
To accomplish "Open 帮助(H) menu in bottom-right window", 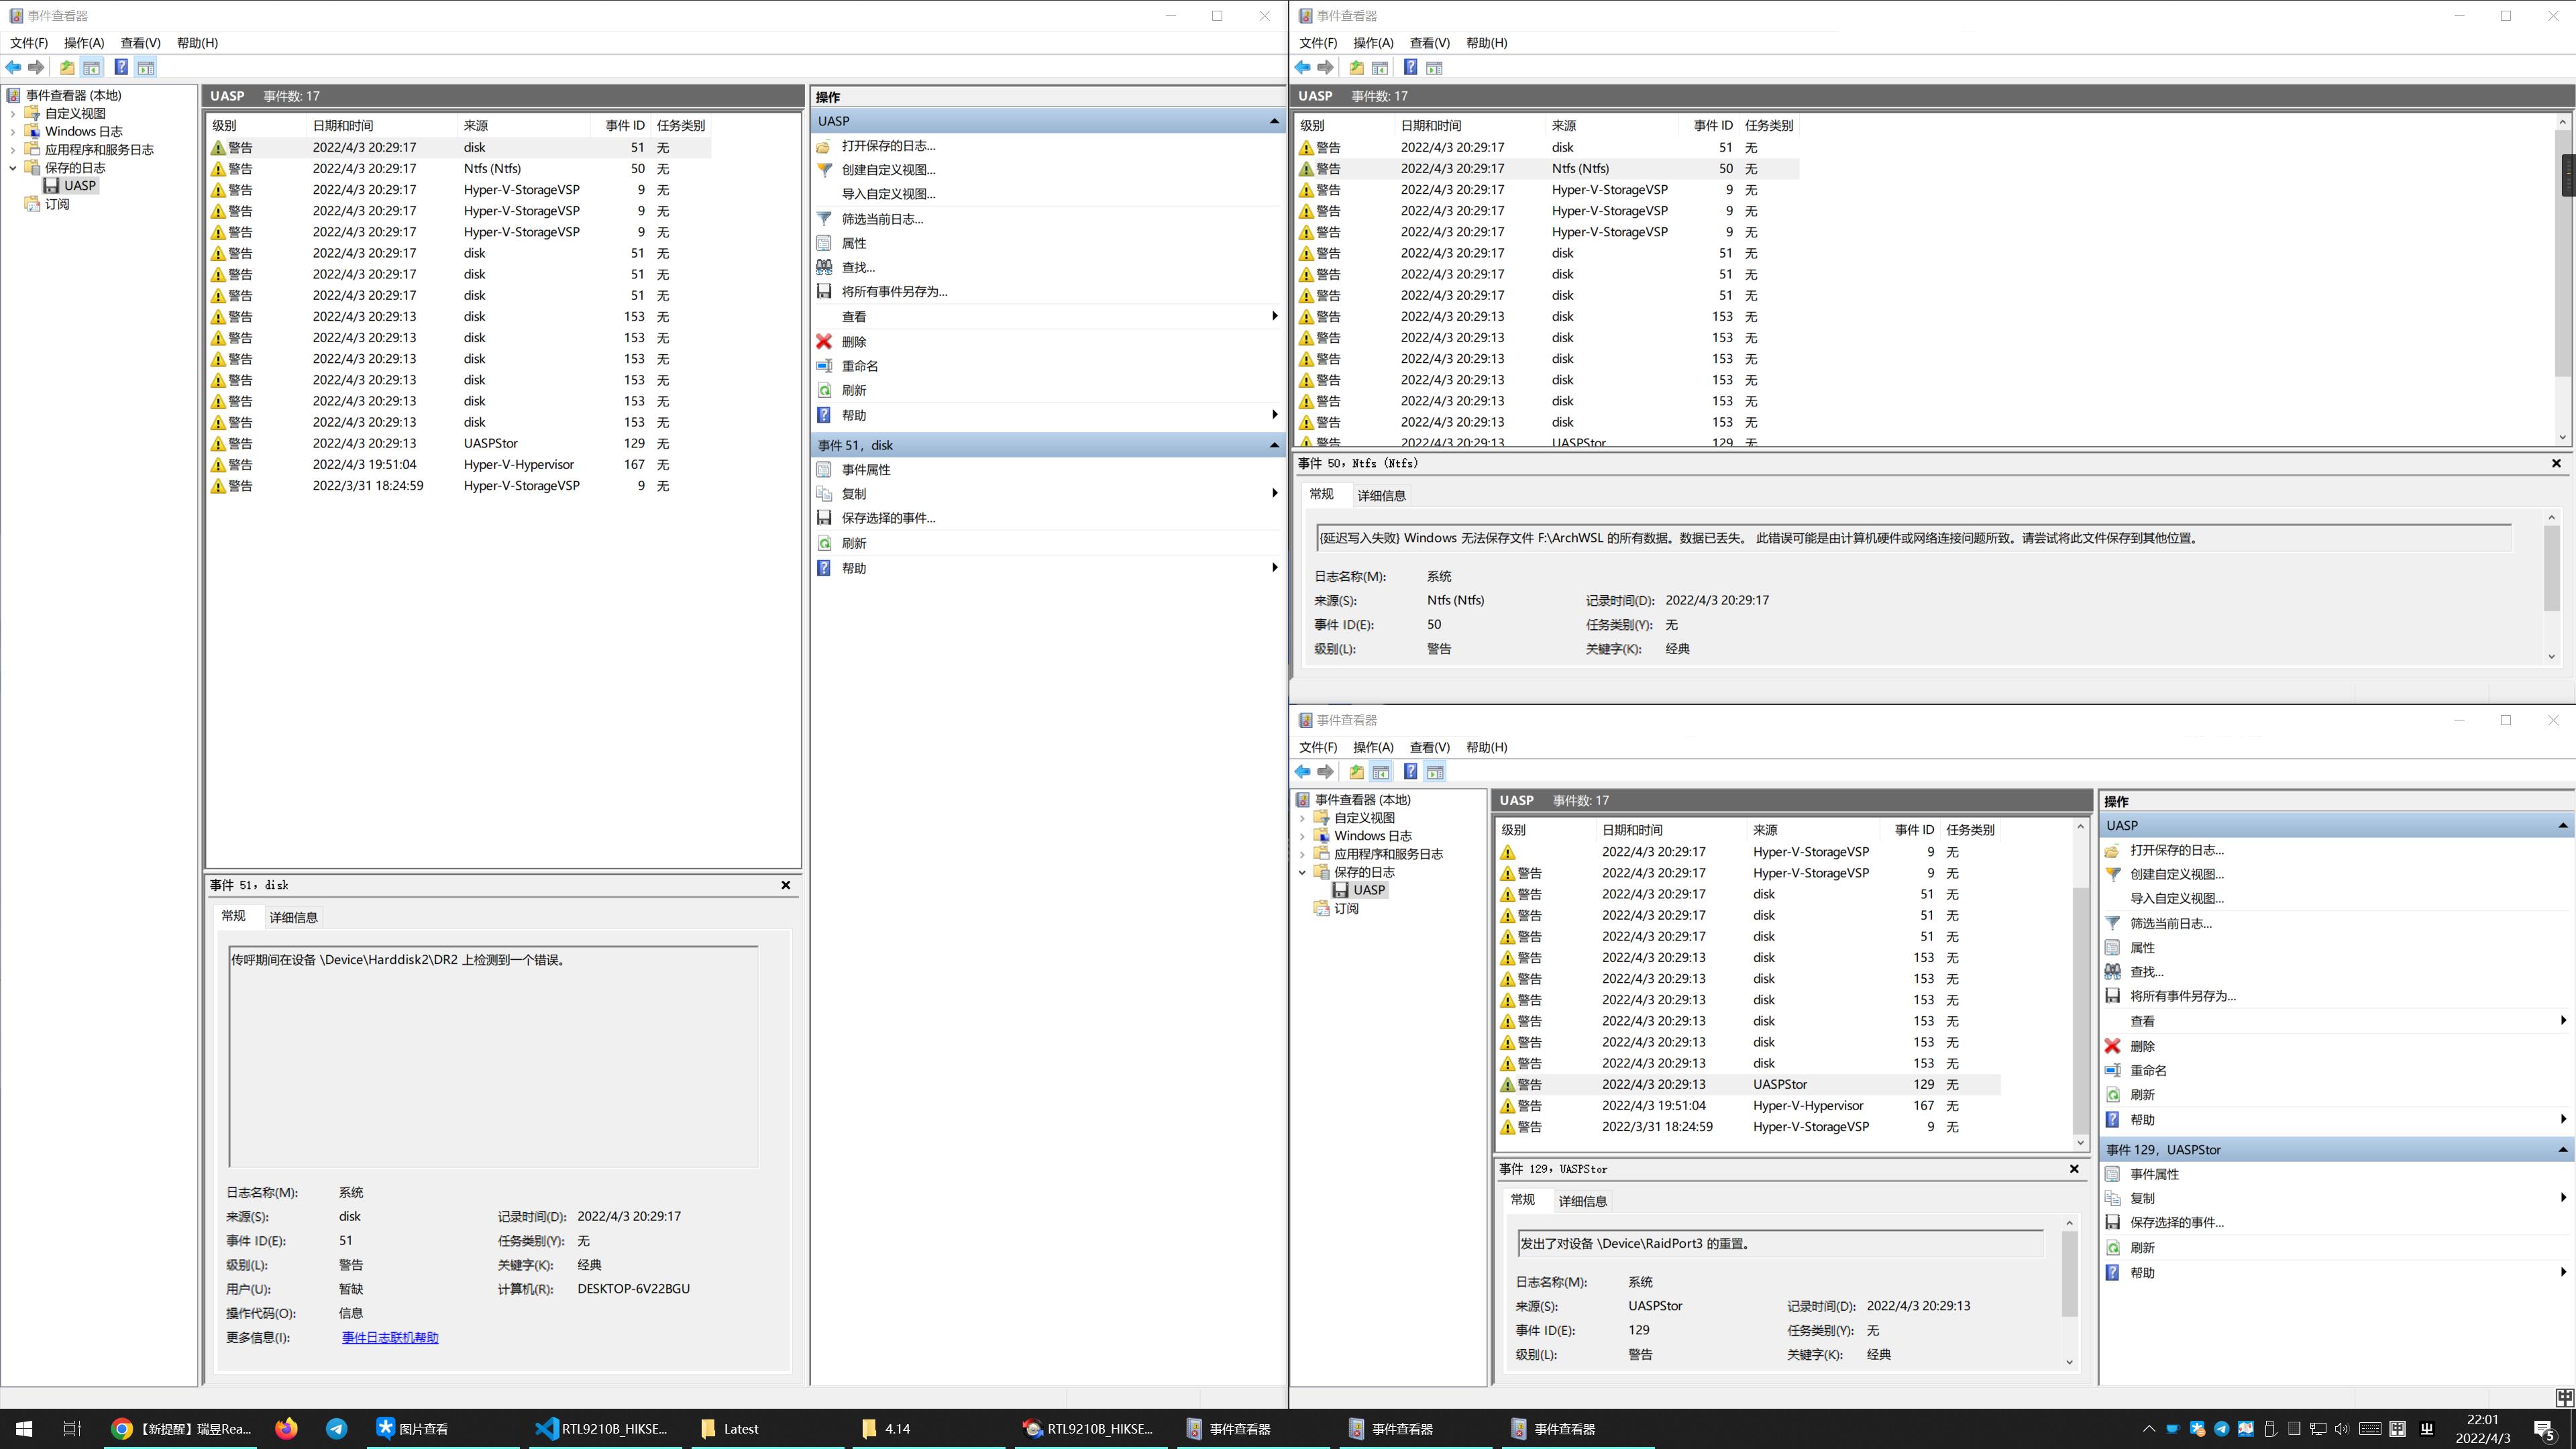I will click(x=1486, y=747).
